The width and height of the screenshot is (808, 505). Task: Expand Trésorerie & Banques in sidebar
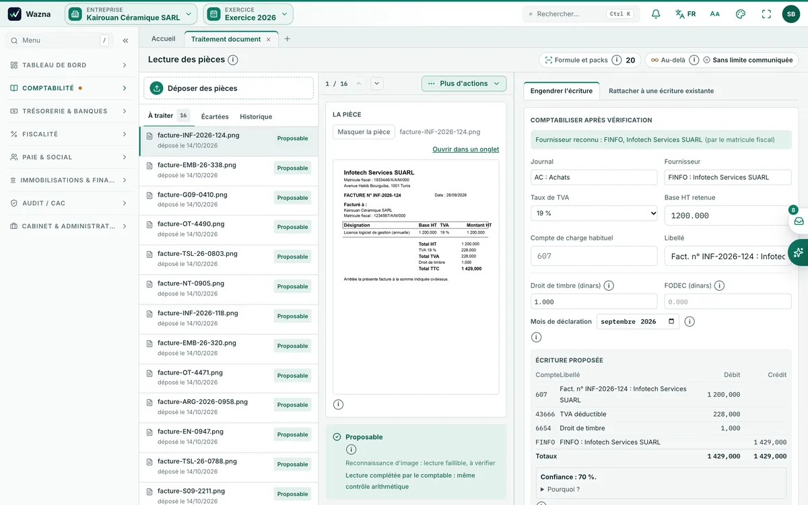pos(69,111)
